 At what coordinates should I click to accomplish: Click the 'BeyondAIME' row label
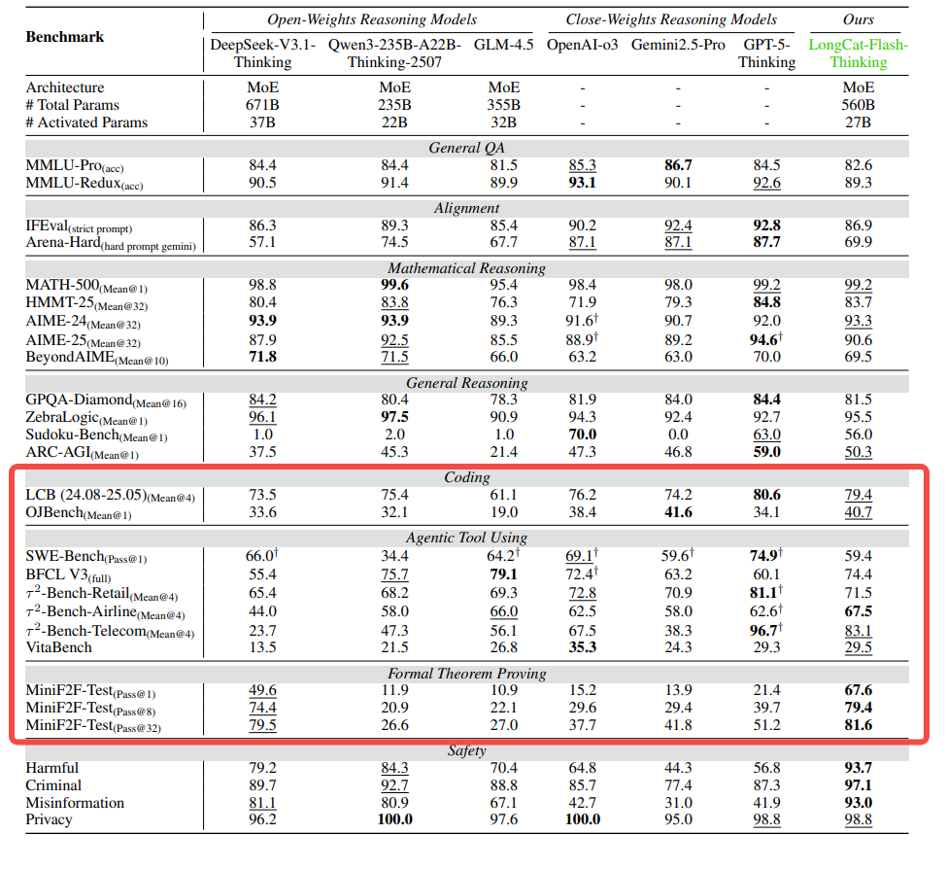tap(96, 358)
